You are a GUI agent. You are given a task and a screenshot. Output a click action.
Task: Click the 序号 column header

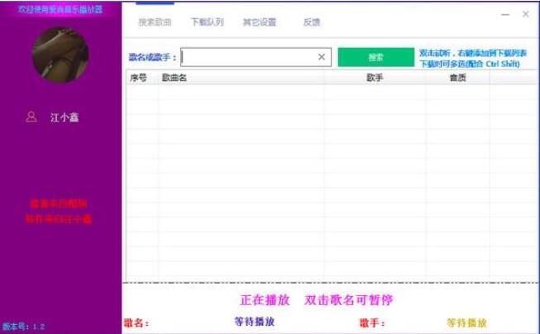click(138, 78)
